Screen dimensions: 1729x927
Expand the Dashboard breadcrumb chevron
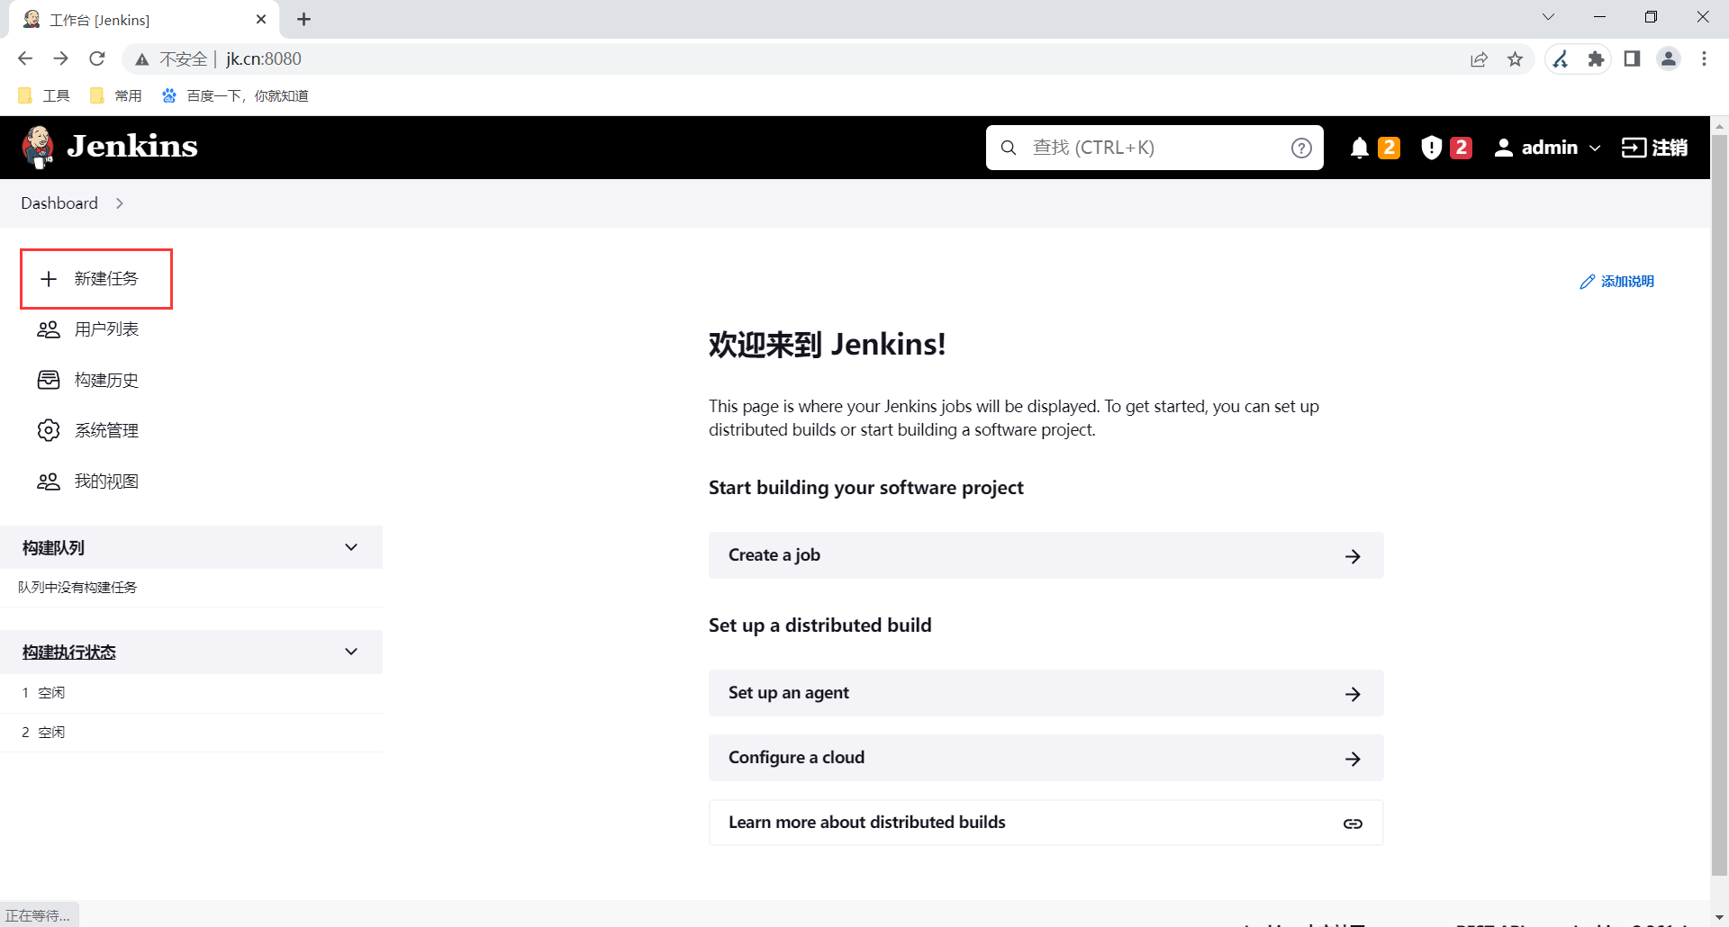pos(119,203)
